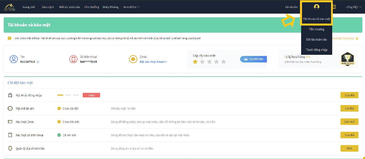Click the Bityard logo

pyautogui.click(x=10, y=7)
